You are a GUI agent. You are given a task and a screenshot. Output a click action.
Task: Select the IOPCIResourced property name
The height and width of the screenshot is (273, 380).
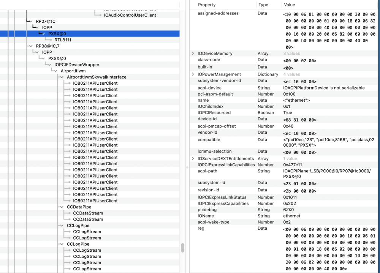214,113
